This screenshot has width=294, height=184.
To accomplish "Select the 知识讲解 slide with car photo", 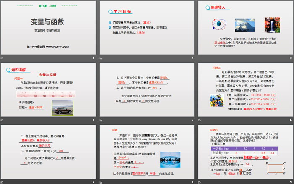I will pyautogui.click(x=48, y=89).
